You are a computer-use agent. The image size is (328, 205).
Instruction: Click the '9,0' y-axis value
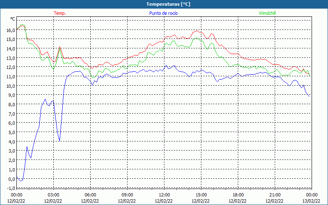click(11, 95)
